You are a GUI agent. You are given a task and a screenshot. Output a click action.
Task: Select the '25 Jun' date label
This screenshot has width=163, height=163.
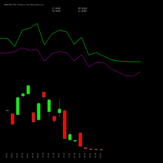[x=7, y=156]
